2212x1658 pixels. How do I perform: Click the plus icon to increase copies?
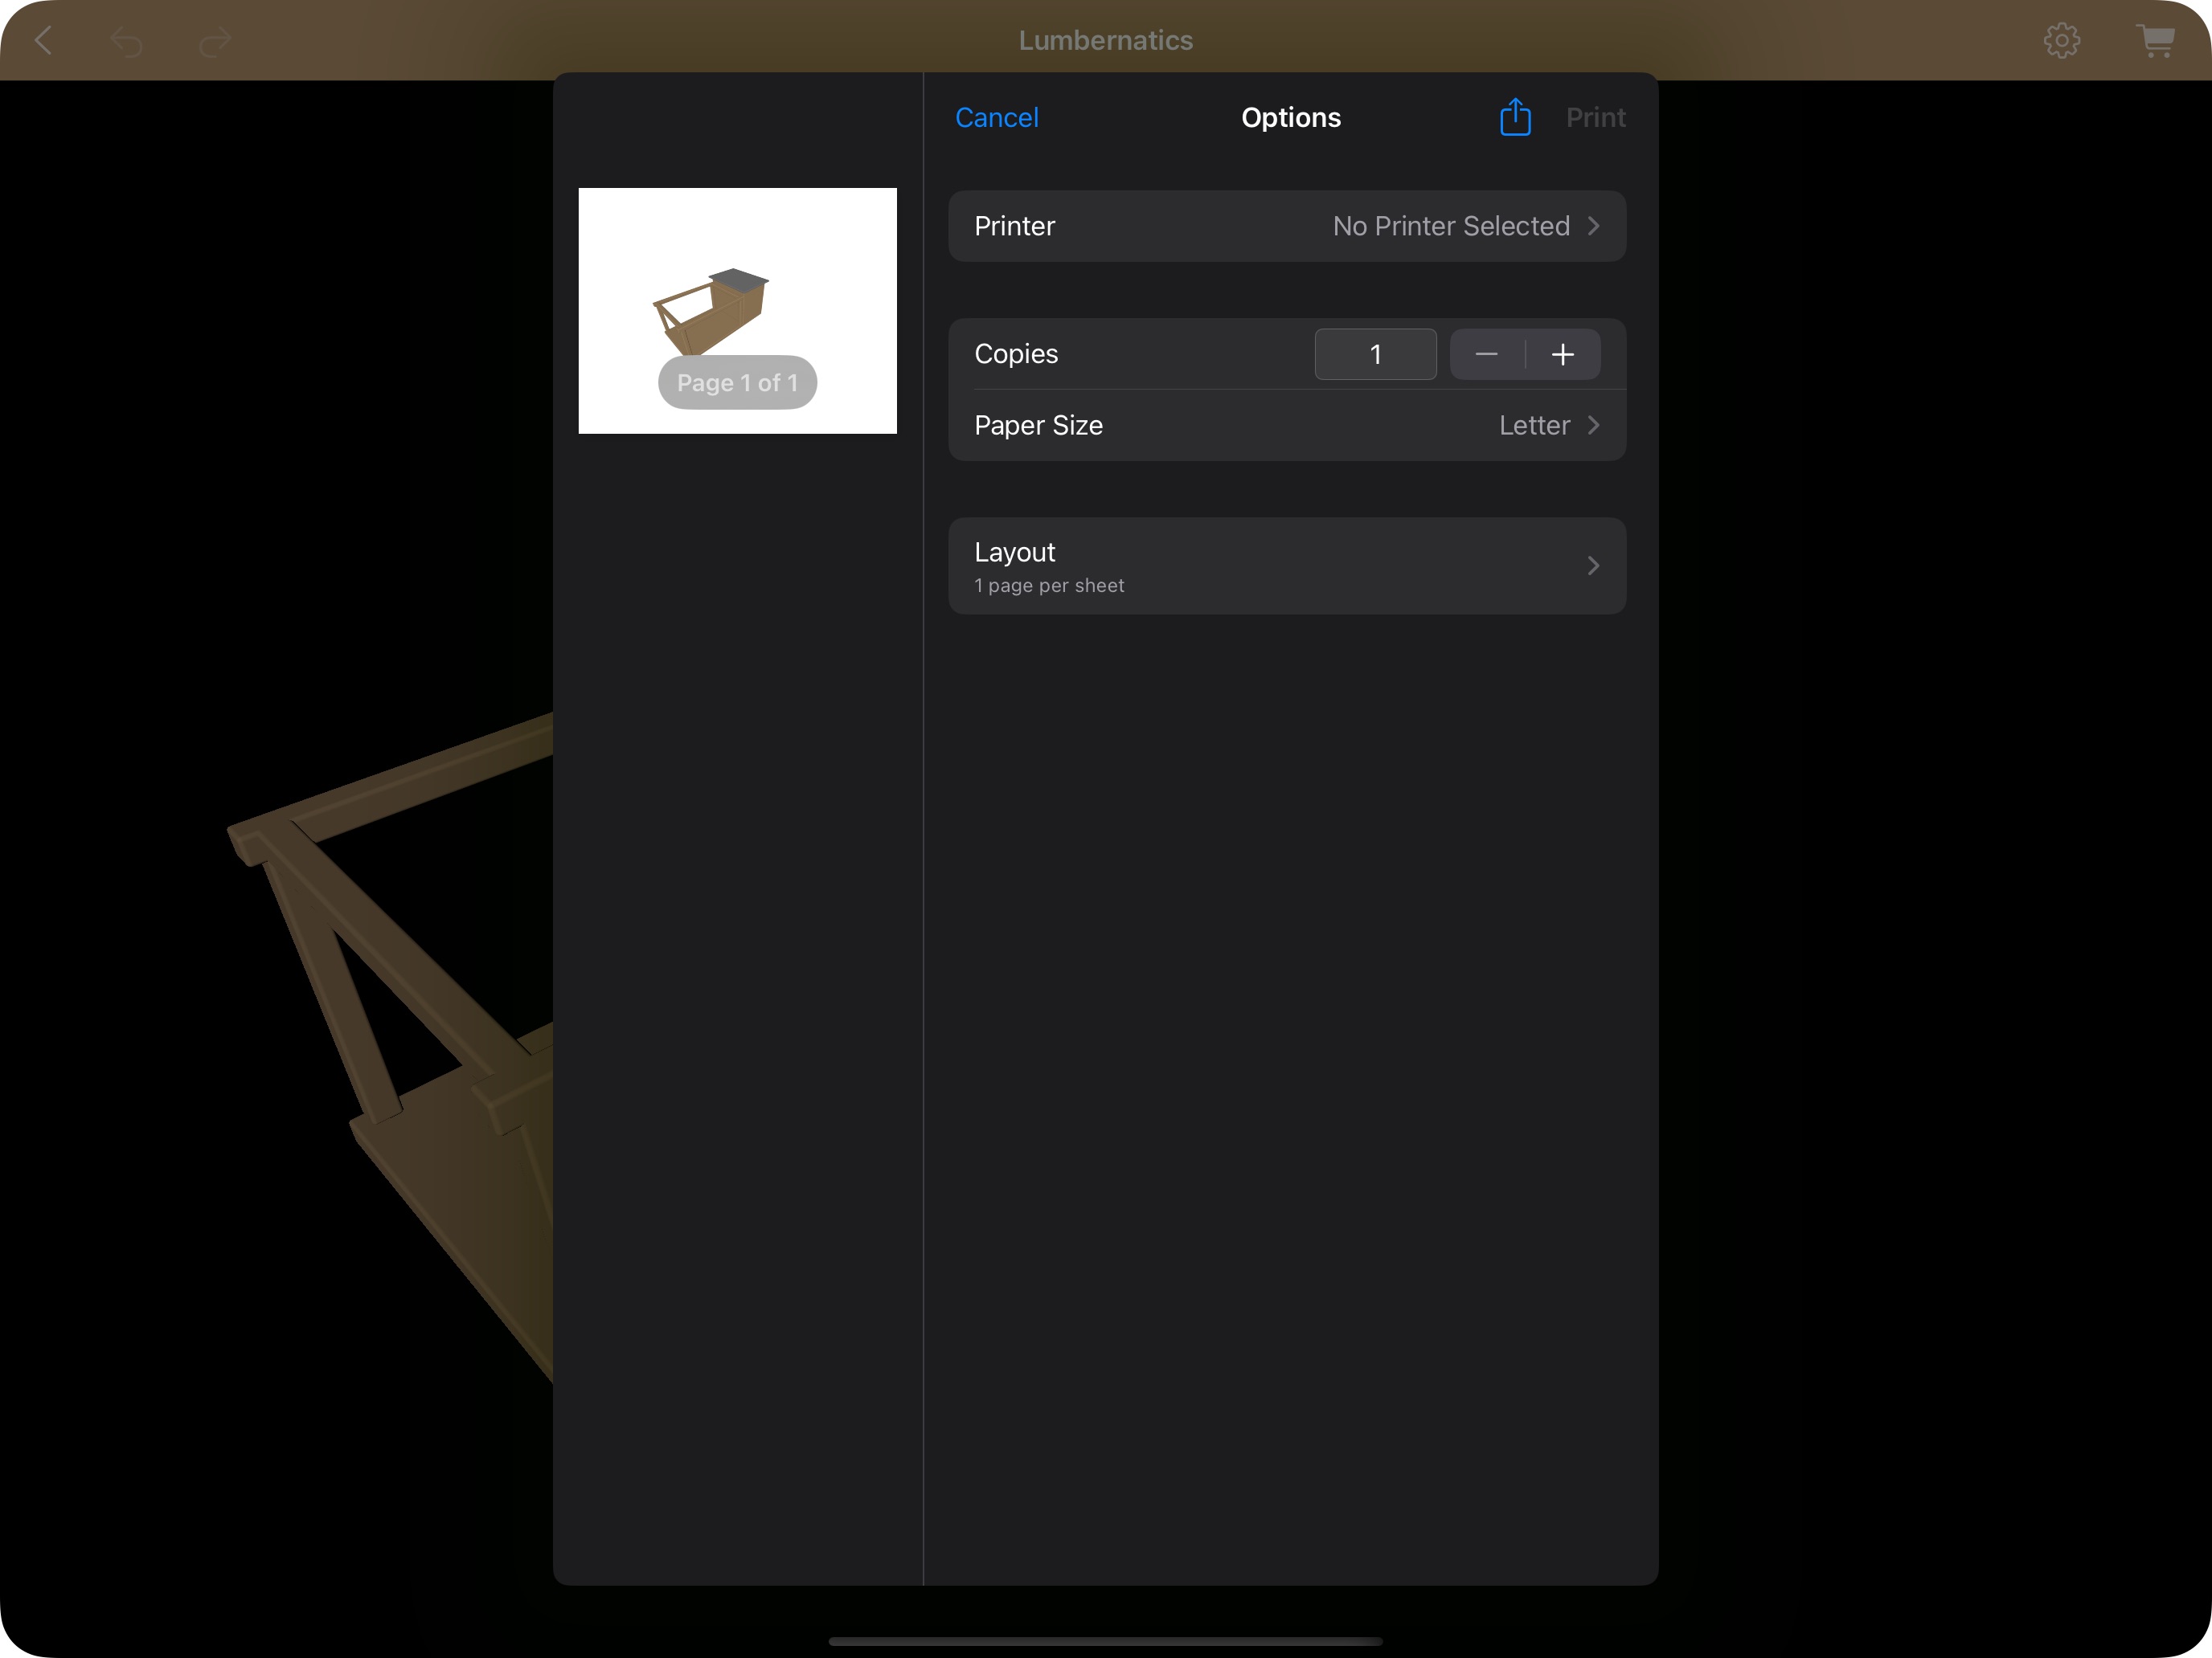(x=1563, y=353)
